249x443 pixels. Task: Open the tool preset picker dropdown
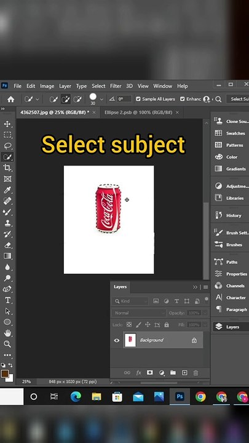tap(37, 99)
